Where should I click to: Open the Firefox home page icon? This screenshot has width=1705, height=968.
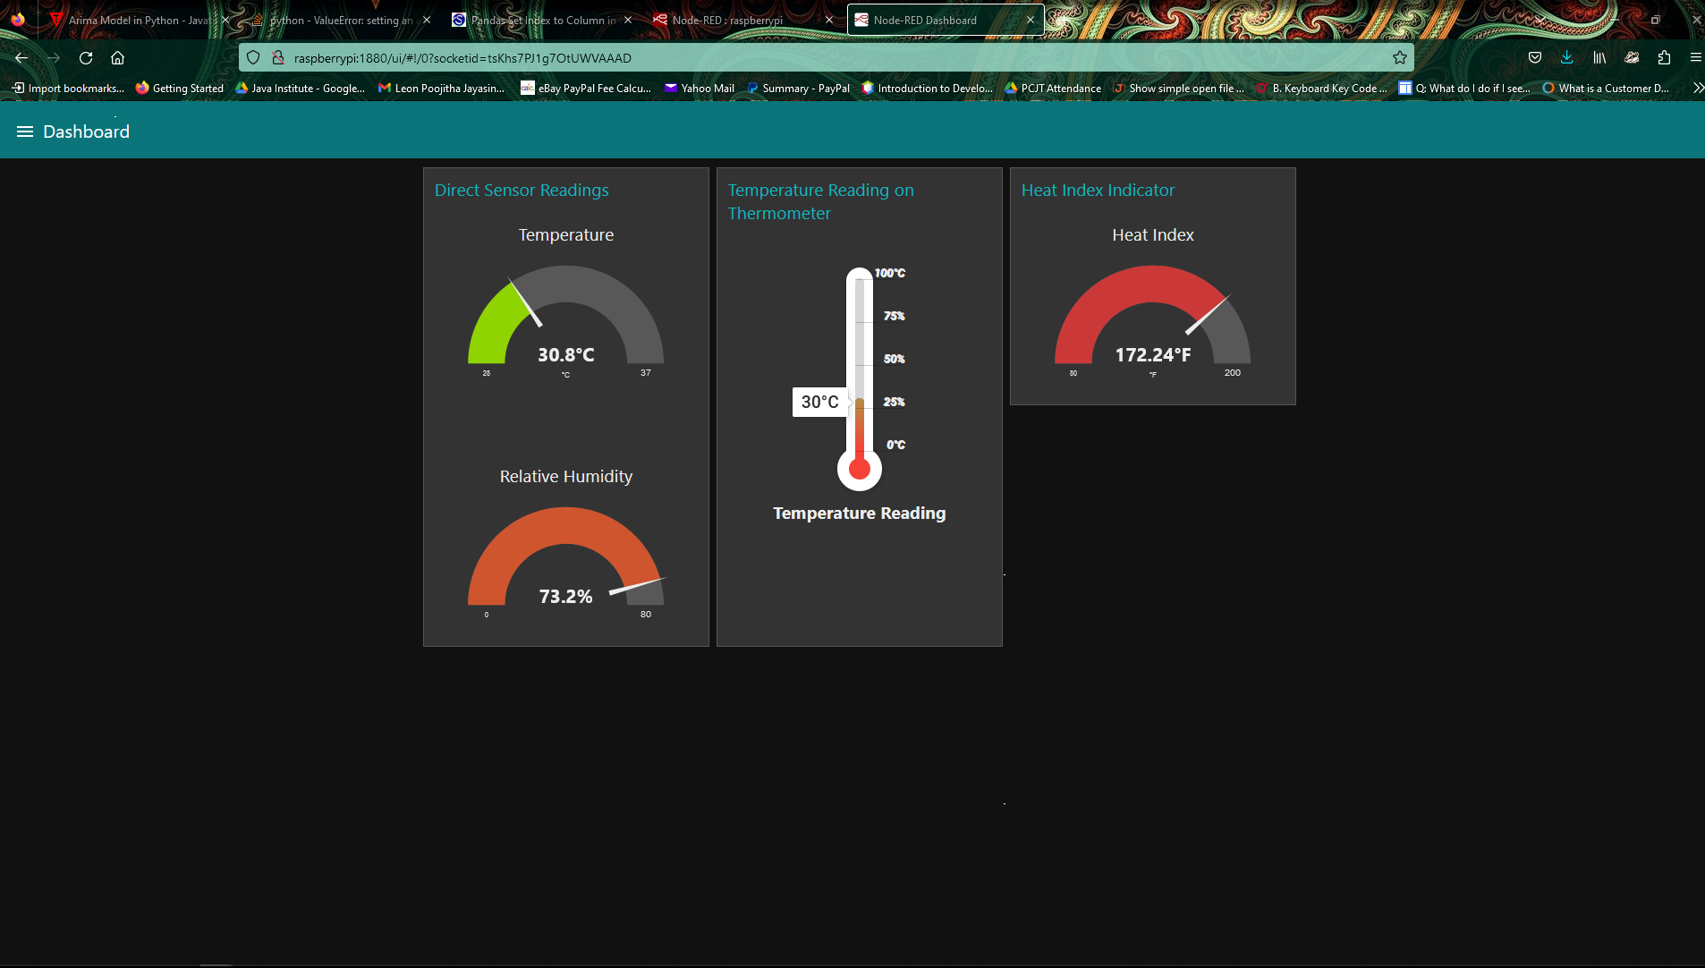pos(117,57)
